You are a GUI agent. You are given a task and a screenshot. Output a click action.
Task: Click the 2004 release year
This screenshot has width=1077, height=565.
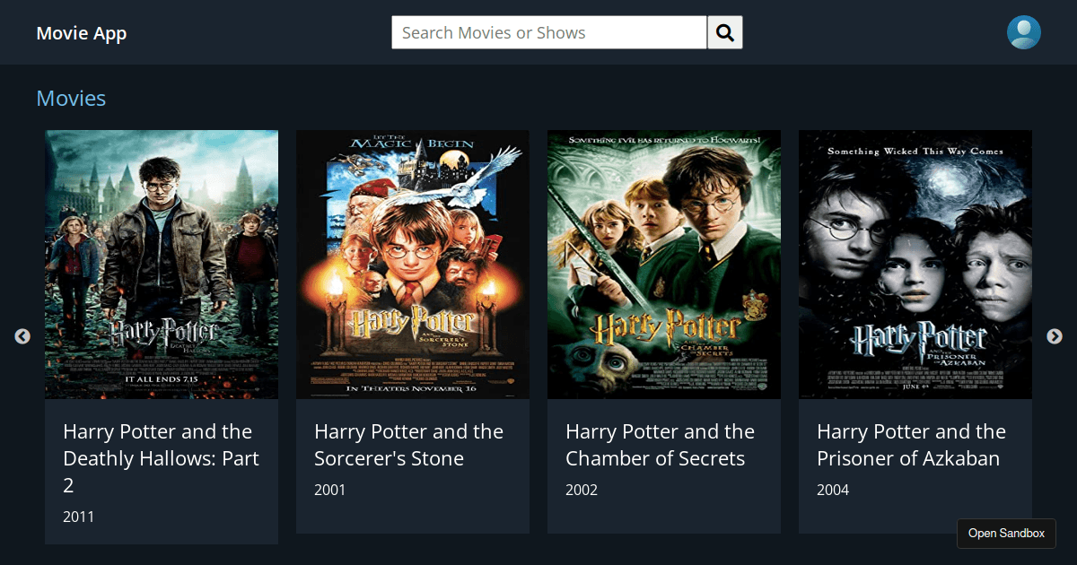(832, 490)
